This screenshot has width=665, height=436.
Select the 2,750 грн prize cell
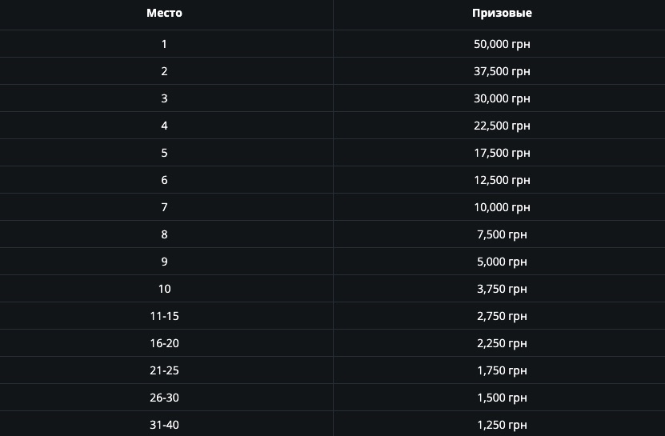click(502, 316)
